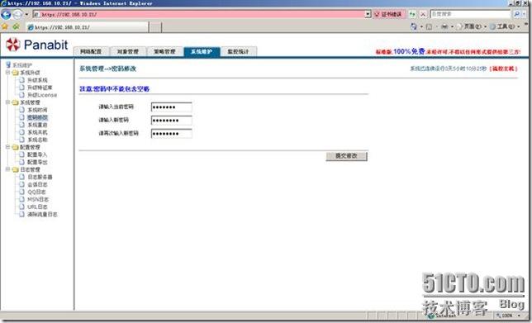Open 系统重启 in the tree

tap(37, 125)
